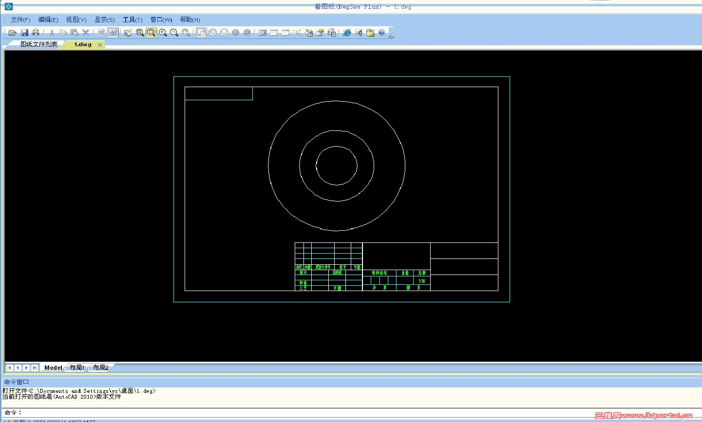Click the Zoom Out magnifier icon

tap(174, 33)
